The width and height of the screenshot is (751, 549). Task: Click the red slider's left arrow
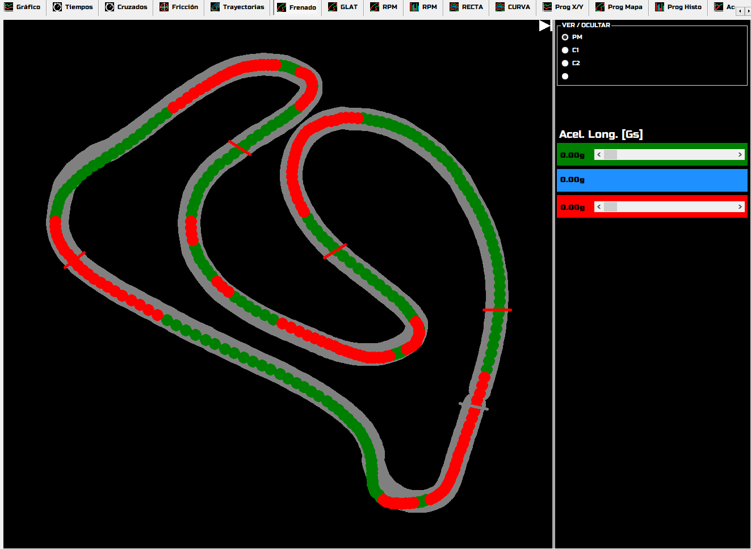(599, 207)
